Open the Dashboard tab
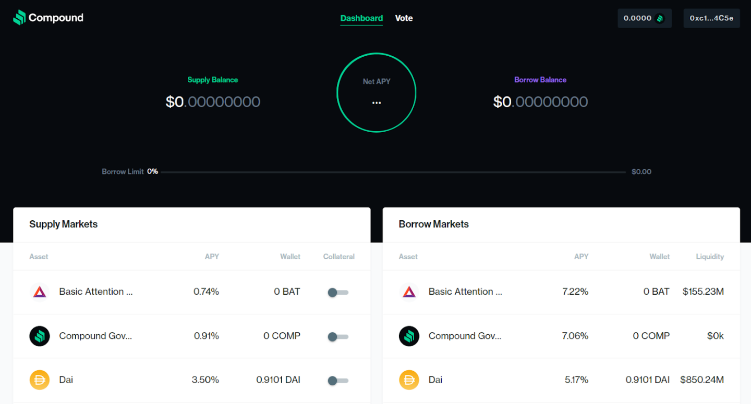Viewport: 751px width, 404px height. coord(361,18)
